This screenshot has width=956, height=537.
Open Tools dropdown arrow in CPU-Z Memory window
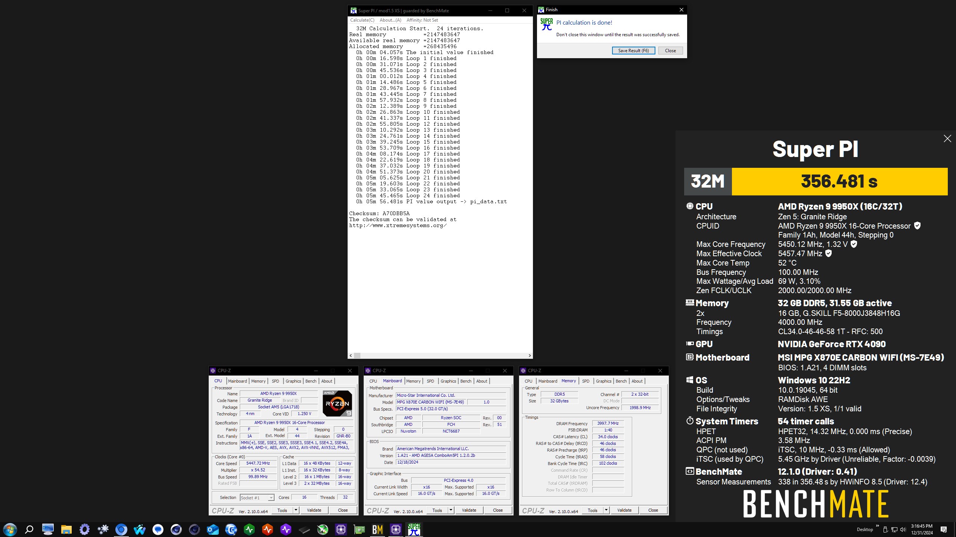point(606,510)
